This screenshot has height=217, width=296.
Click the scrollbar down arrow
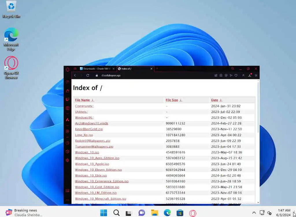point(258,203)
